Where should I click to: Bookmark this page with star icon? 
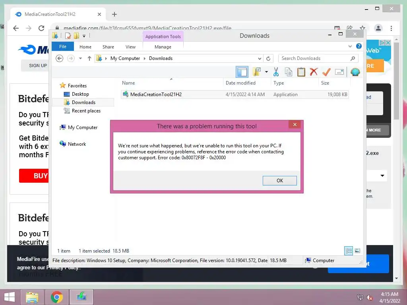click(x=362, y=28)
